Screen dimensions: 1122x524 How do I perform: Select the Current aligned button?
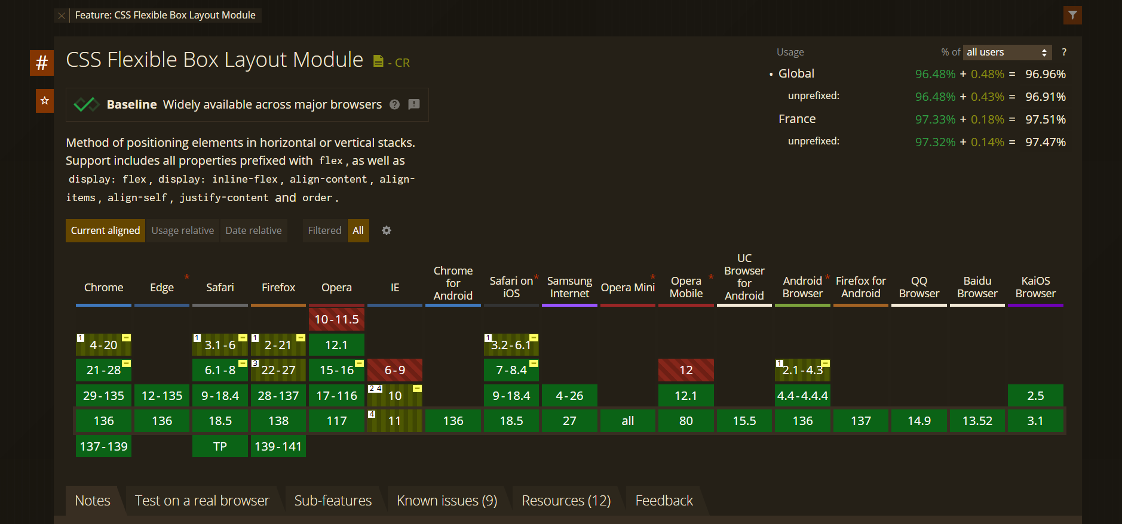pos(105,230)
